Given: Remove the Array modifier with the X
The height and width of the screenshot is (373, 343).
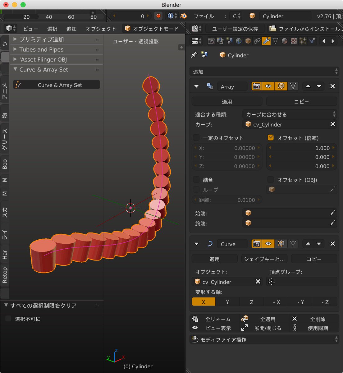Looking at the screenshot, I should [332, 86].
